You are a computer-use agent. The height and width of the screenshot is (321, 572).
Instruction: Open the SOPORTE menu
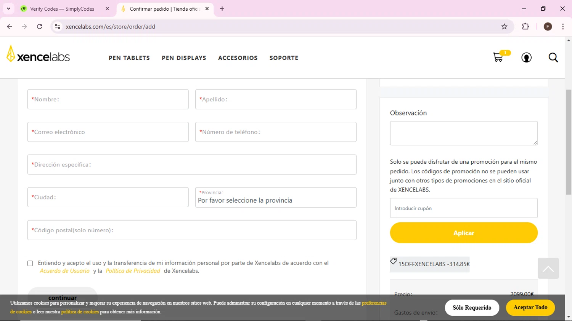tap(284, 58)
